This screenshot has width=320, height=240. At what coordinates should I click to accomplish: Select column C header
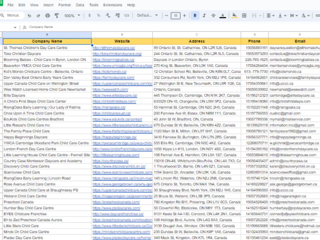tap(196, 35)
